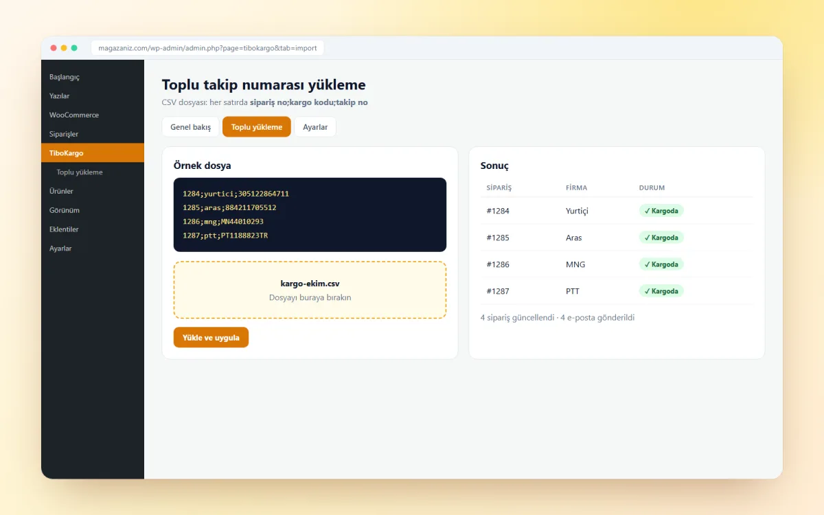This screenshot has width=824, height=515.
Task: Click Kargoda badge for order #1286
Action: click(661, 264)
